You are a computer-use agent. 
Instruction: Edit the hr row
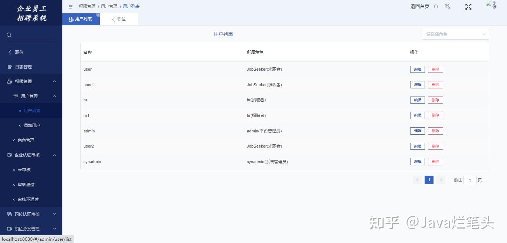418,100
